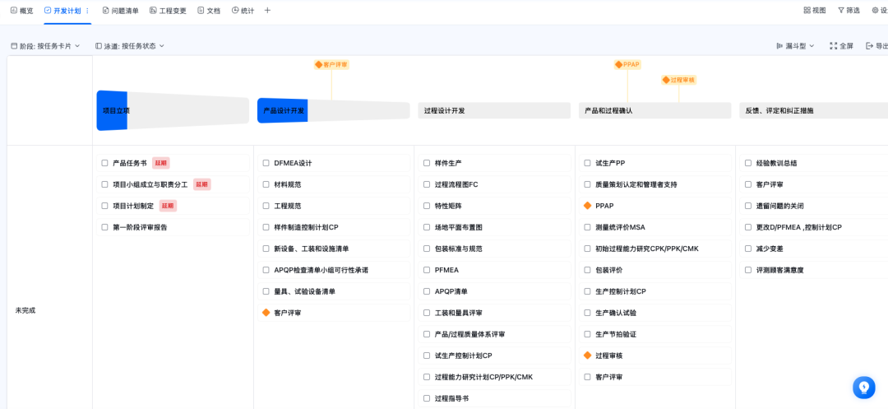Open the 筛选 filter icon

click(841, 11)
